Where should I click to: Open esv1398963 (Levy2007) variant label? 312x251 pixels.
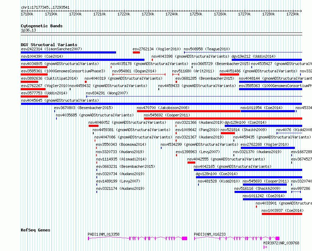(x=198, y=152)
